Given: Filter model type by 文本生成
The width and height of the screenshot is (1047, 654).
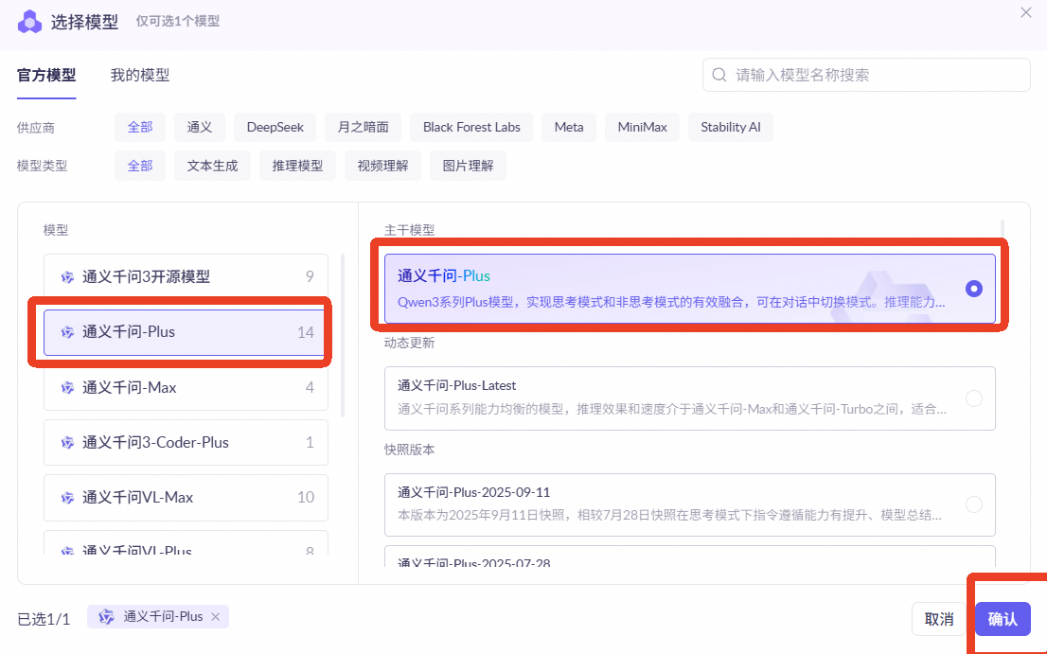Looking at the screenshot, I should click(x=212, y=167).
